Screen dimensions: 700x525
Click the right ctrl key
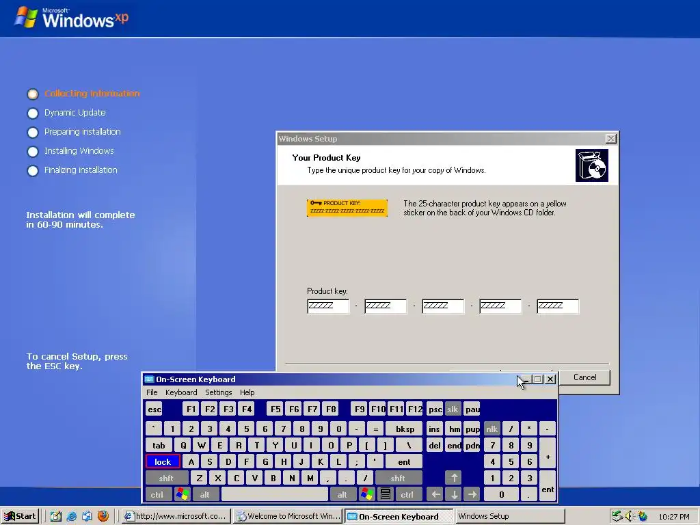point(407,495)
